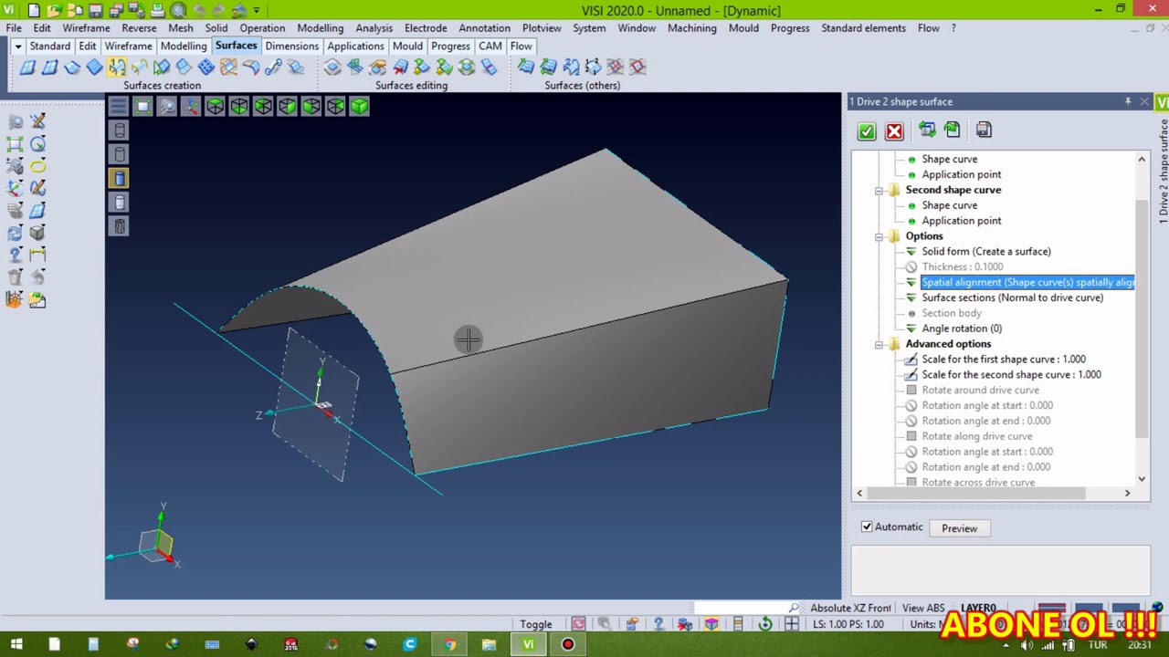The image size is (1169, 657).
Task: Click the axis triad icon in viewport toolbar
Action: 191,107
